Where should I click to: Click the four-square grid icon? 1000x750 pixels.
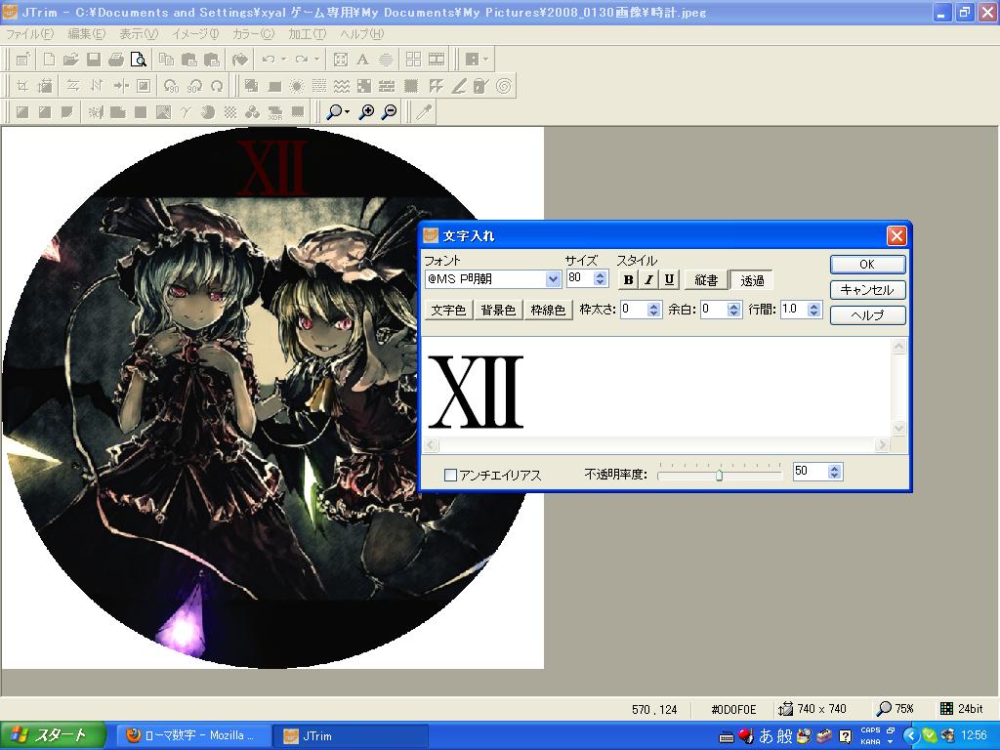point(413,60)
